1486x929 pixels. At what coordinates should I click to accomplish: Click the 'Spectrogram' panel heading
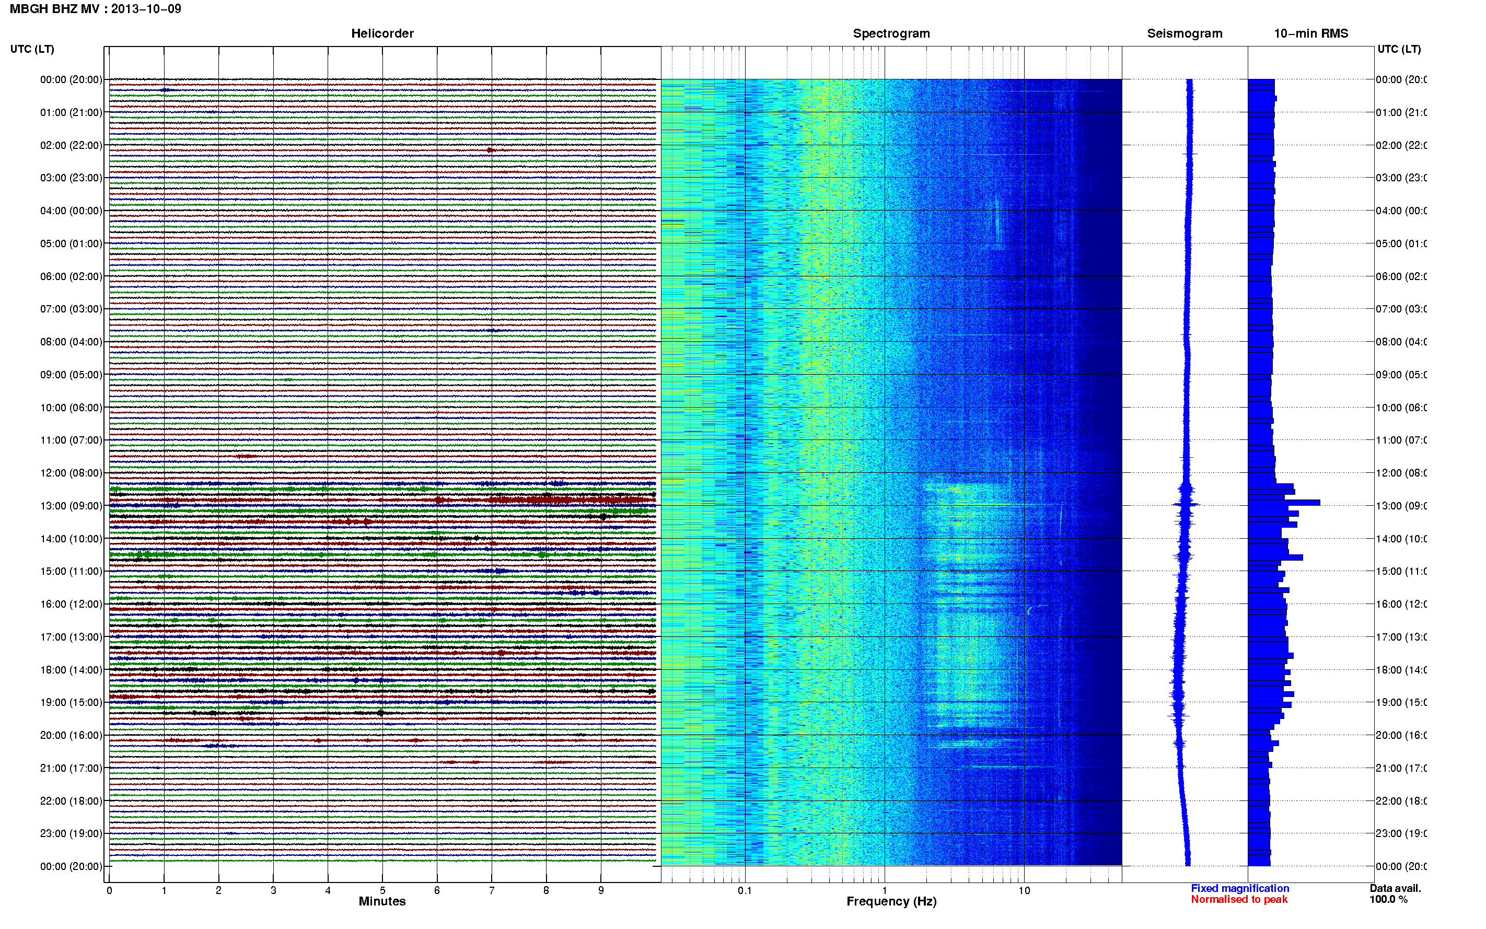click(891, 33)
